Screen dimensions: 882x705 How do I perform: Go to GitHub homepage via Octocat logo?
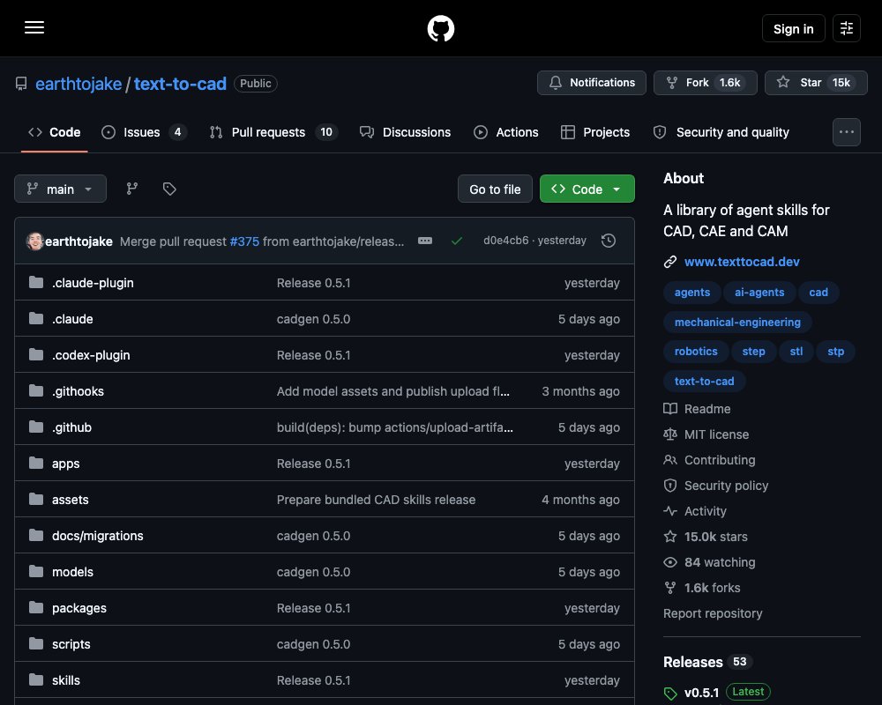pyautogui.click(x=440, y=28)
